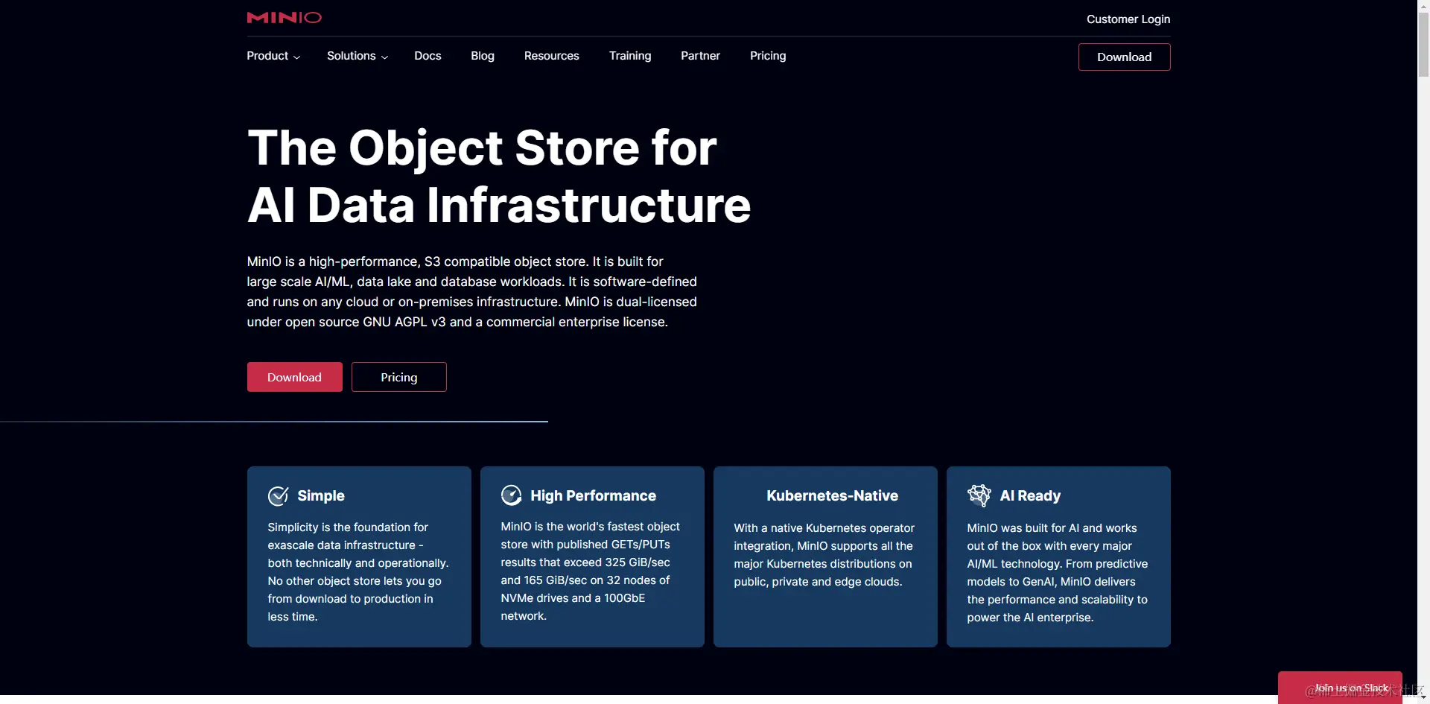Click the 'MinIO was built for AI' description
The width and height of the screenshot is (1430, 704).
click(x=1058, y=573)
